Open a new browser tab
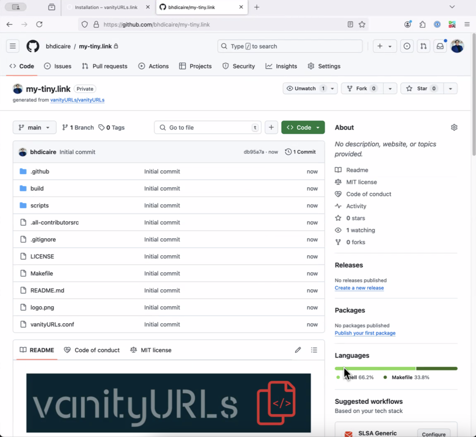This screenshot has height=437, width=476. (257, 7)
